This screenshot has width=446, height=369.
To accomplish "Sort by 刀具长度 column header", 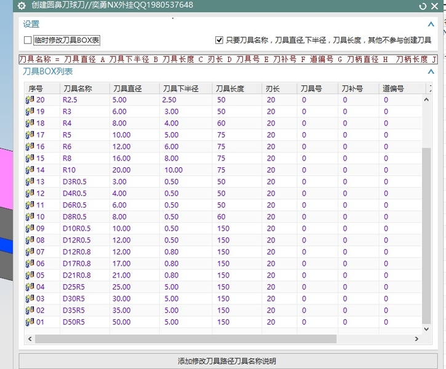I will (x=237, y=89).
